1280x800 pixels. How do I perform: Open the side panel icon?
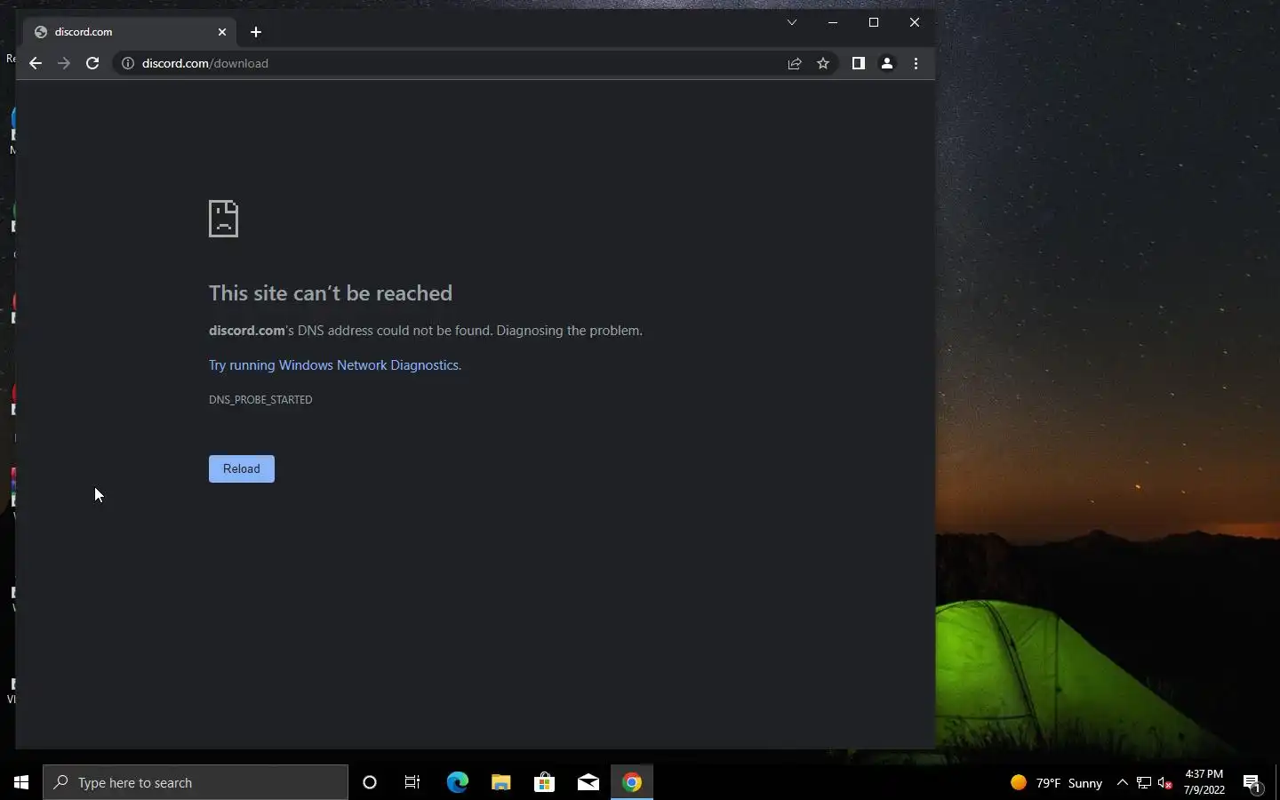[858, 63]
